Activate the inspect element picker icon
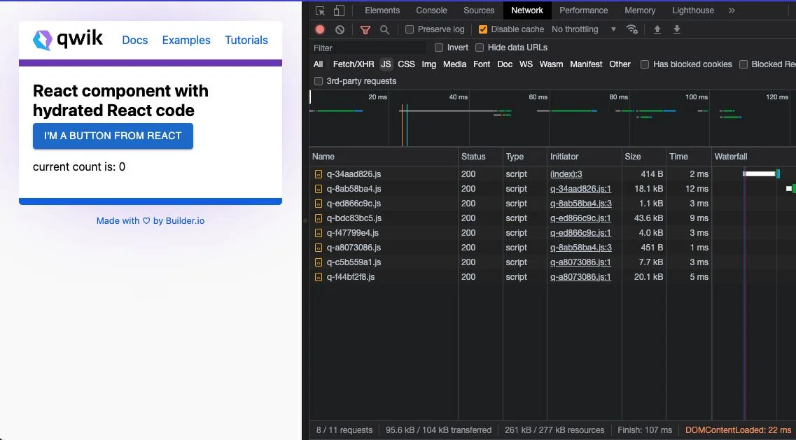Image resolution: width=796 pixels, height=440 pixels. click(x=320, y=10)
